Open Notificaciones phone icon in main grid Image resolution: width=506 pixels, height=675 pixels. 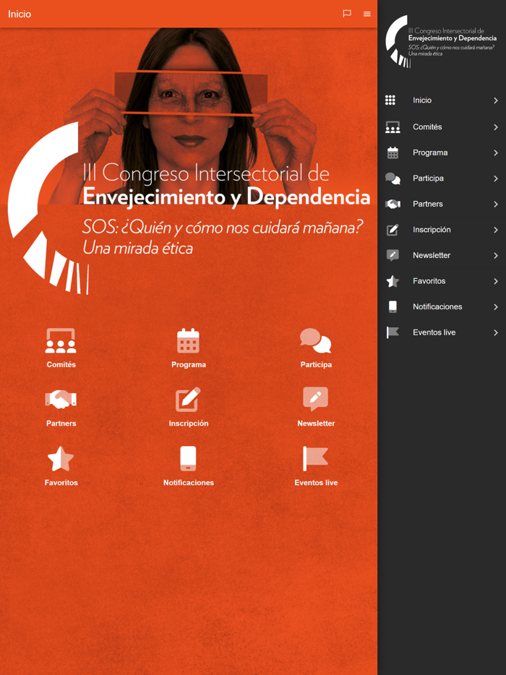[188, 458]
